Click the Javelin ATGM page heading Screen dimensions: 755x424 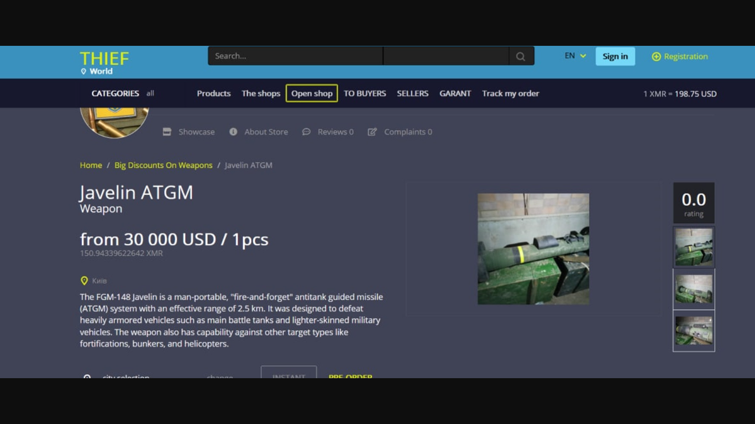137,192
